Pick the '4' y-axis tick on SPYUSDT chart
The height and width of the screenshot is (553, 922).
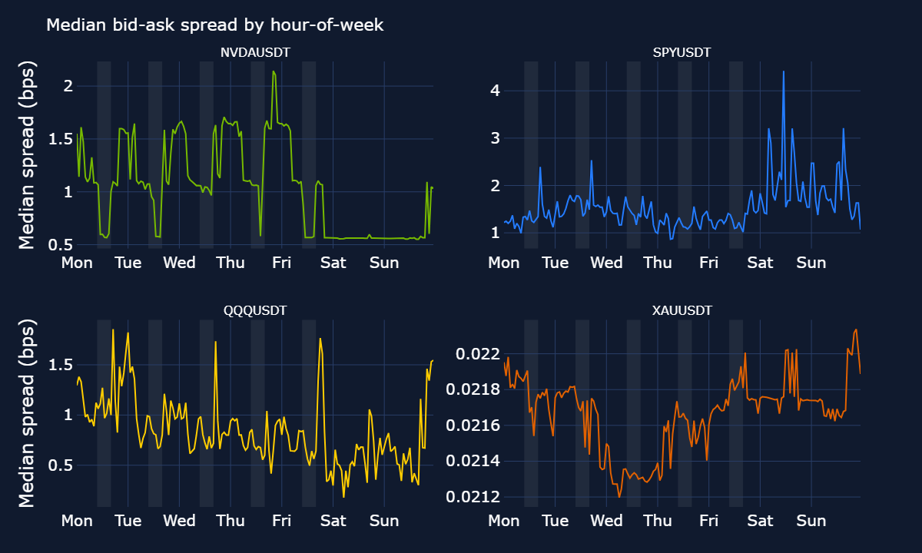pyautogui.click(x=496, y=91)
